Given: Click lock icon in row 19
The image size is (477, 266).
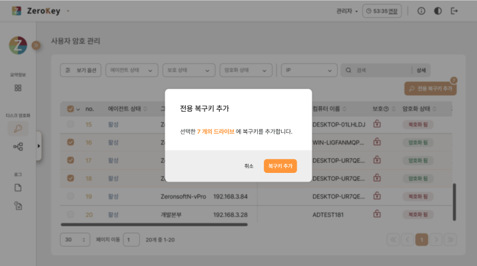Looking at the screenshot, I should 377,196.
